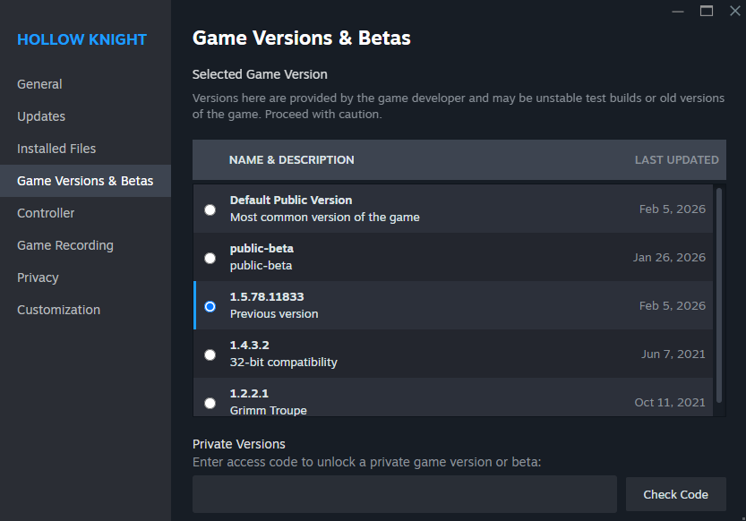Select the Default Public Version radio button
Image resolution: width=746 pixels, height=521 pixels.
(210, 209)
